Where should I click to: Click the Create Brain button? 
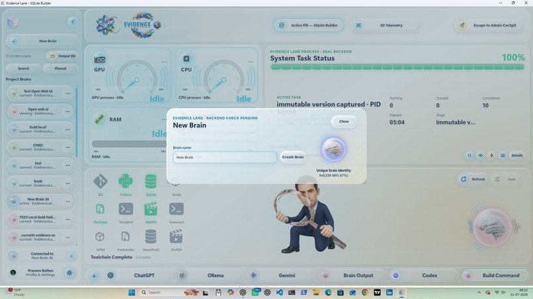tap(293, 157)
